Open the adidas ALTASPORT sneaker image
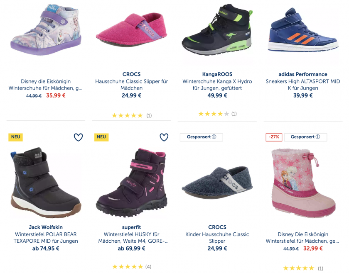This screenshot has width=349, height=273. pos(302,30)
